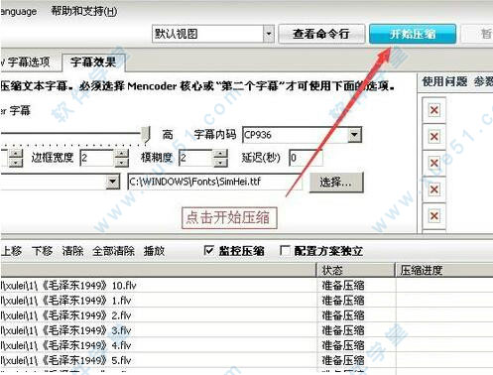The width and height of the screenshot is (493, 375).
Task: Open the 帮助和支持(H) menu
Action: pos(84,11)
